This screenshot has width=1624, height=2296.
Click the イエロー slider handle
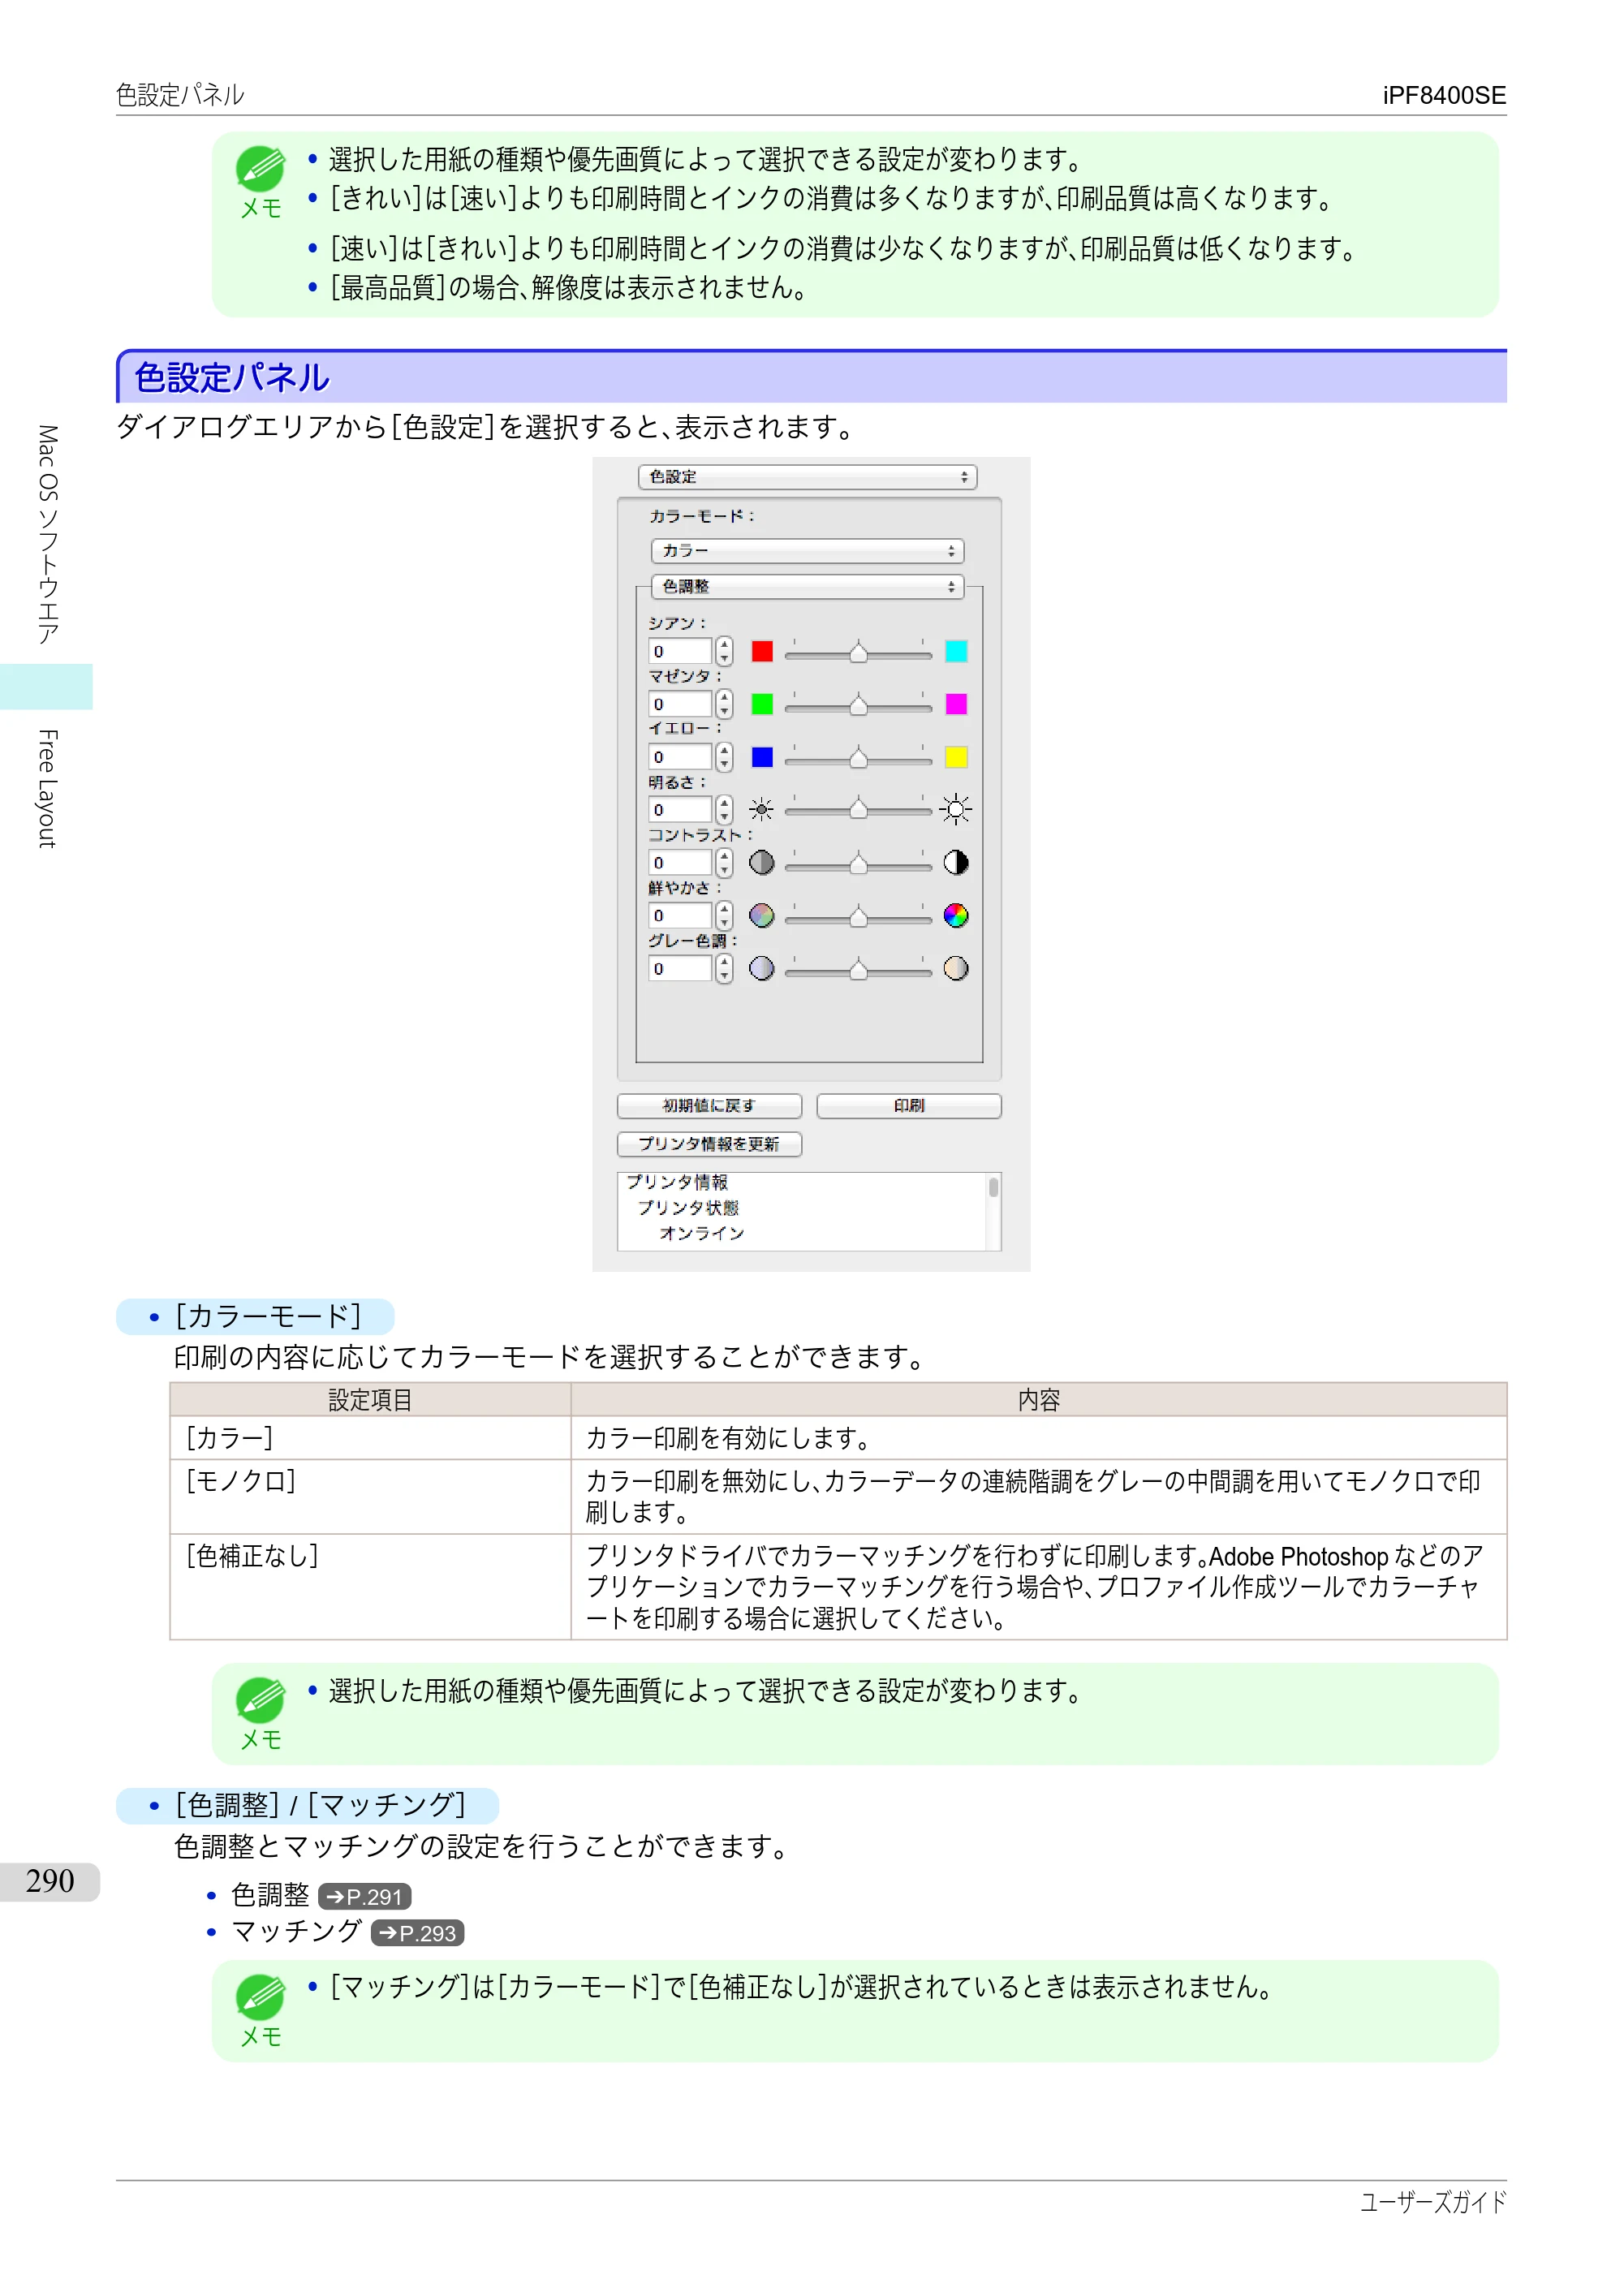pos(858,759)
